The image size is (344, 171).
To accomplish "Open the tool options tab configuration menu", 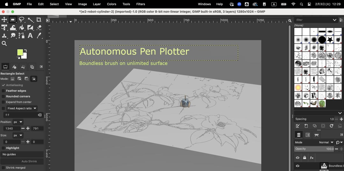I will [x=41, y=67].
